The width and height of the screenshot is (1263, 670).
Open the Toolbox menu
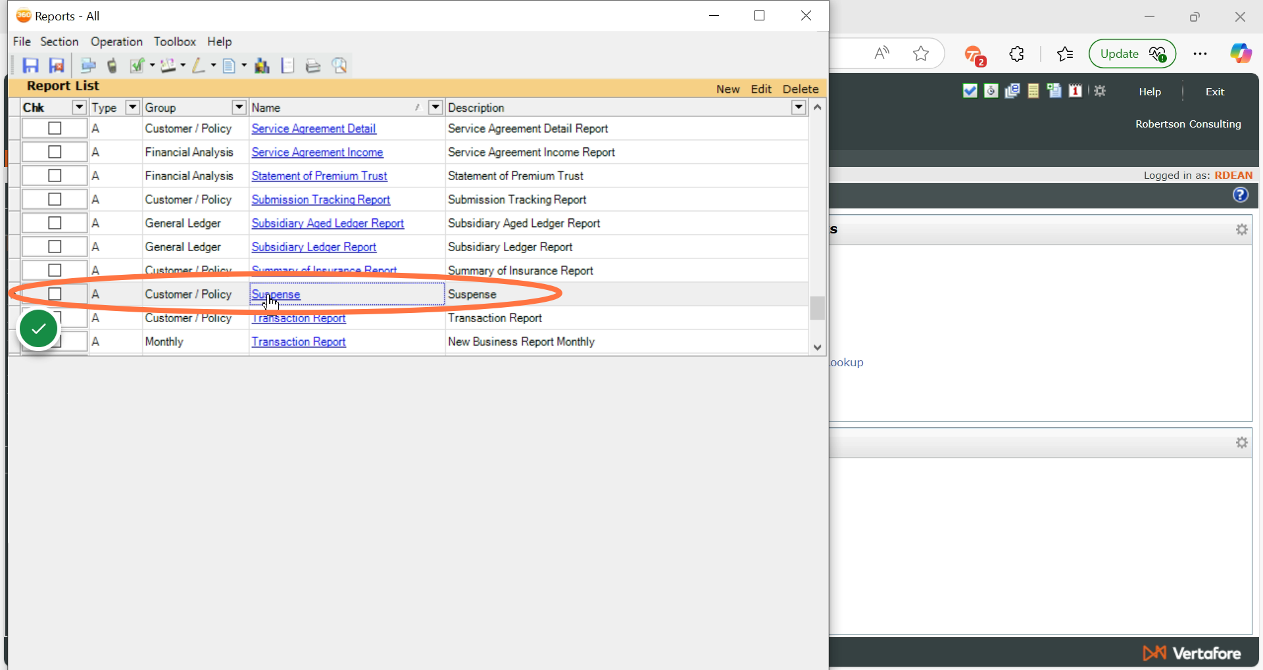click(x=175, y=41)
